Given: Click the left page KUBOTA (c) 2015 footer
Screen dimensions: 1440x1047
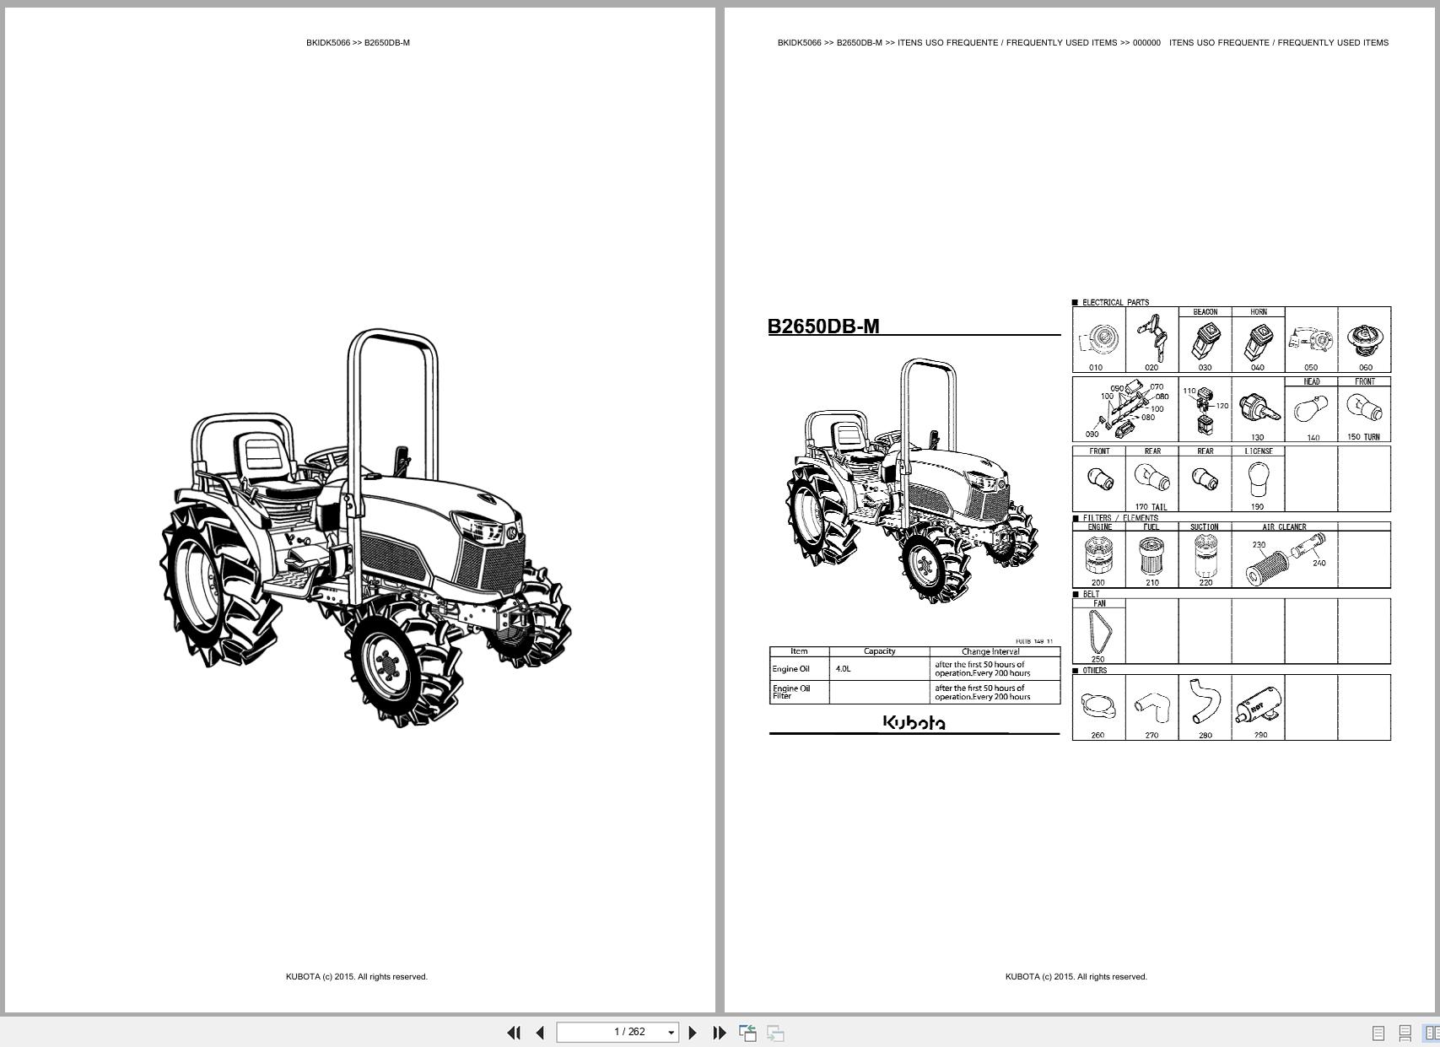Looking at the screenshot, I should coord(357,977).
